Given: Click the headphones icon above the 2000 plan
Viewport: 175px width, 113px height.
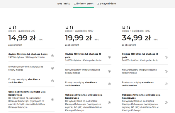Looking at the screenshot, I should [128, 27].
